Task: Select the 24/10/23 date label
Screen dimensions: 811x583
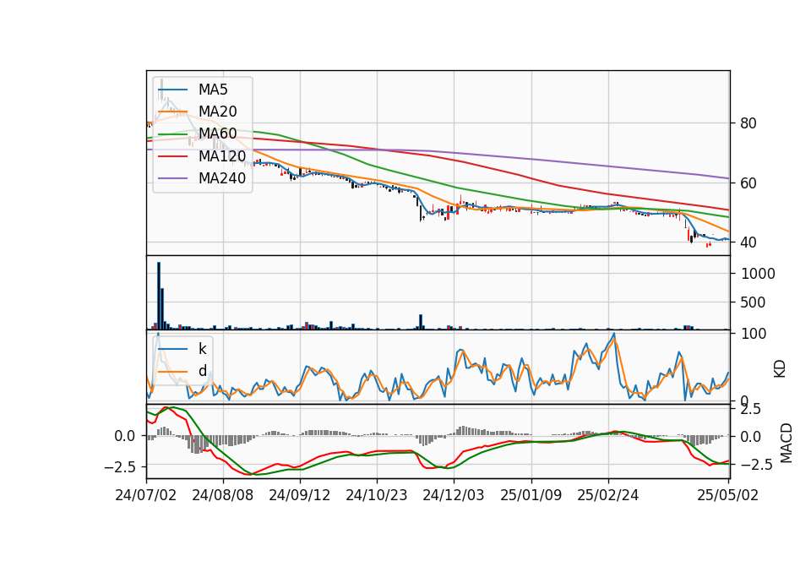Action: point(377,495)
